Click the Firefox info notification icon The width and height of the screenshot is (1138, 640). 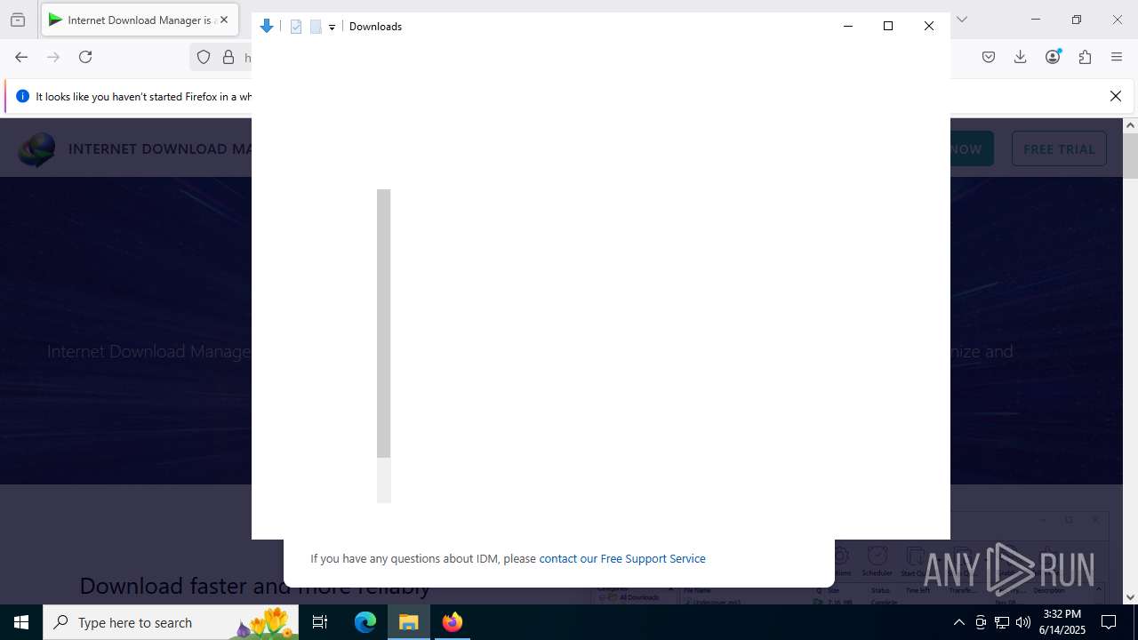coord(23,96)
